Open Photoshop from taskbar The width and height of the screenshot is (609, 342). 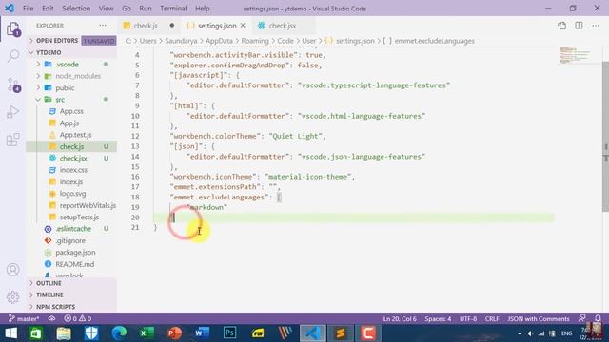(x=230, y=333)
